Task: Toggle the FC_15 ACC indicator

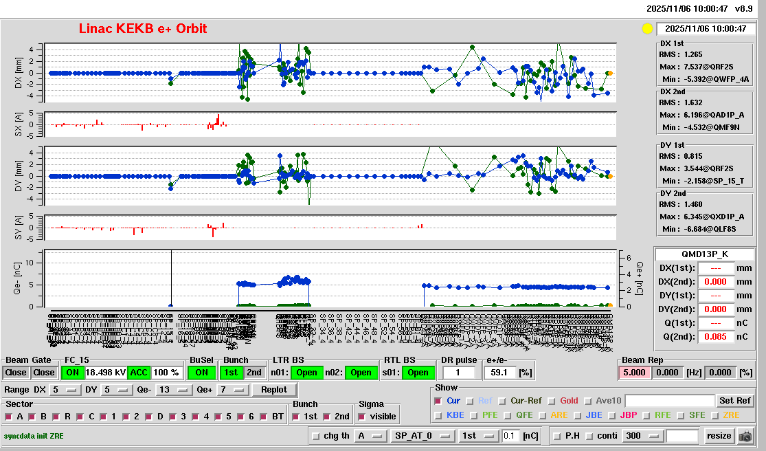Action: [139, 373]
